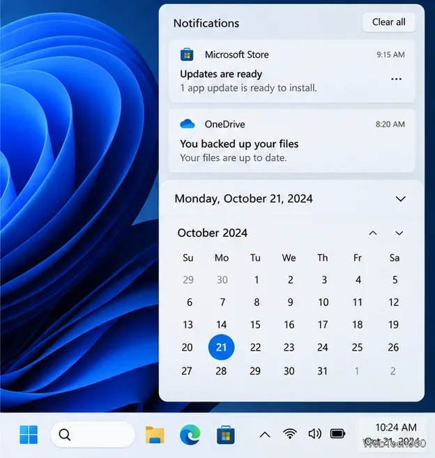435x458 pixels.
Task: Go to the previous month with the up arrow
Action: (x=373, y=233)
